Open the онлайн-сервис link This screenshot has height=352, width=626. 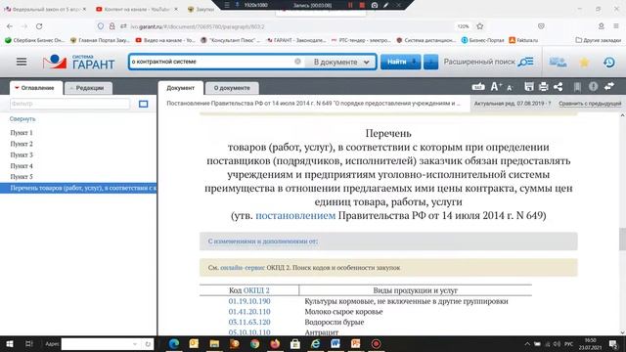coord(243,268)
